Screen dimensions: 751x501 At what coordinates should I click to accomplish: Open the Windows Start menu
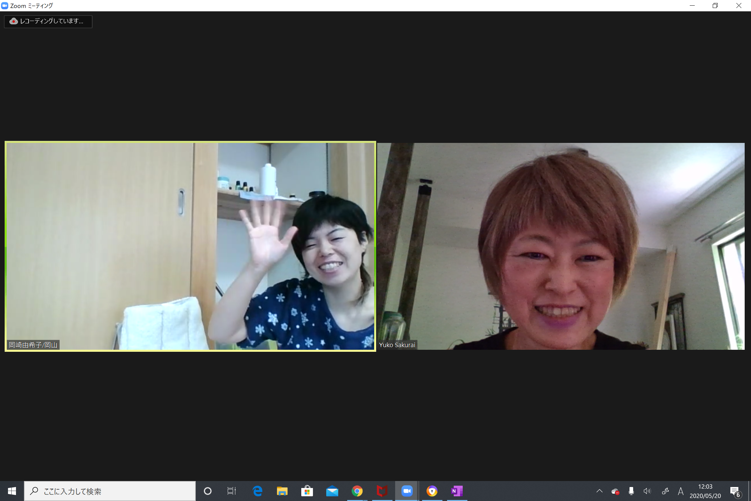point(12,491)
